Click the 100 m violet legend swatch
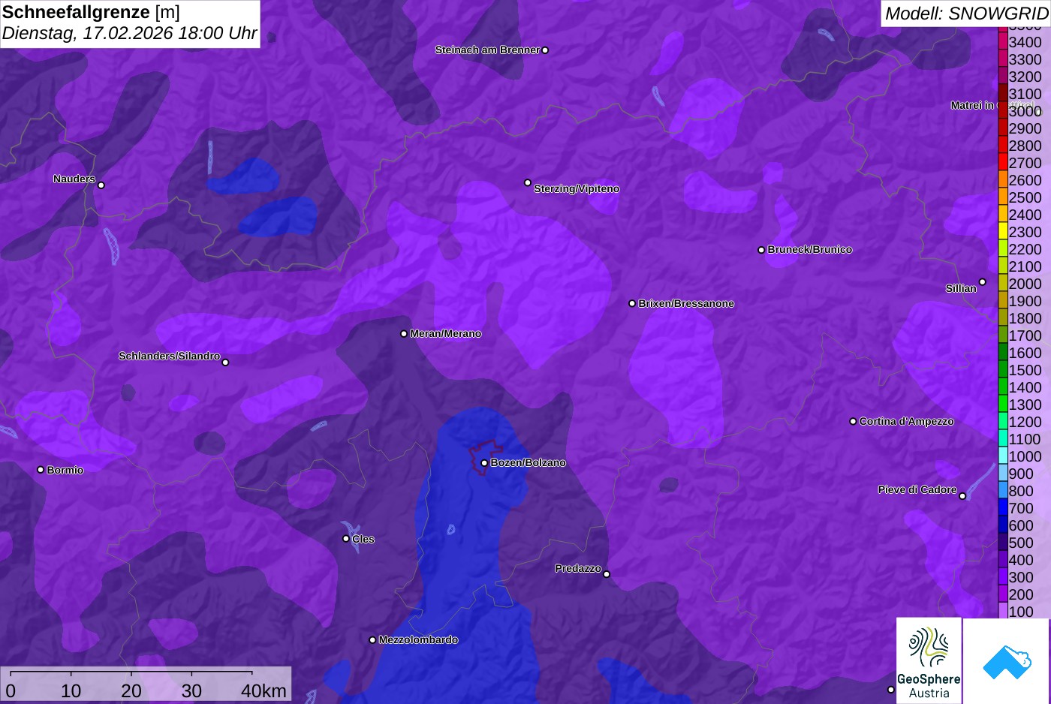Viewport: 1051px width, 704px height. [x=1003, y=611]
